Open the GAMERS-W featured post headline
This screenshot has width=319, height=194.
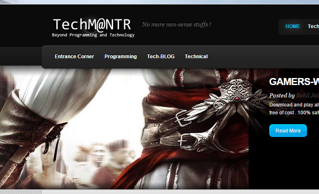point(294,82)
